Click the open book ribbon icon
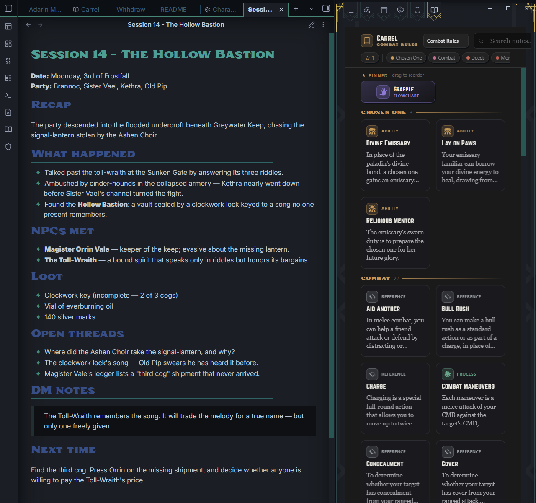This screenshot has height=503, width=536. pyautogui.click(x=8, y=130)
